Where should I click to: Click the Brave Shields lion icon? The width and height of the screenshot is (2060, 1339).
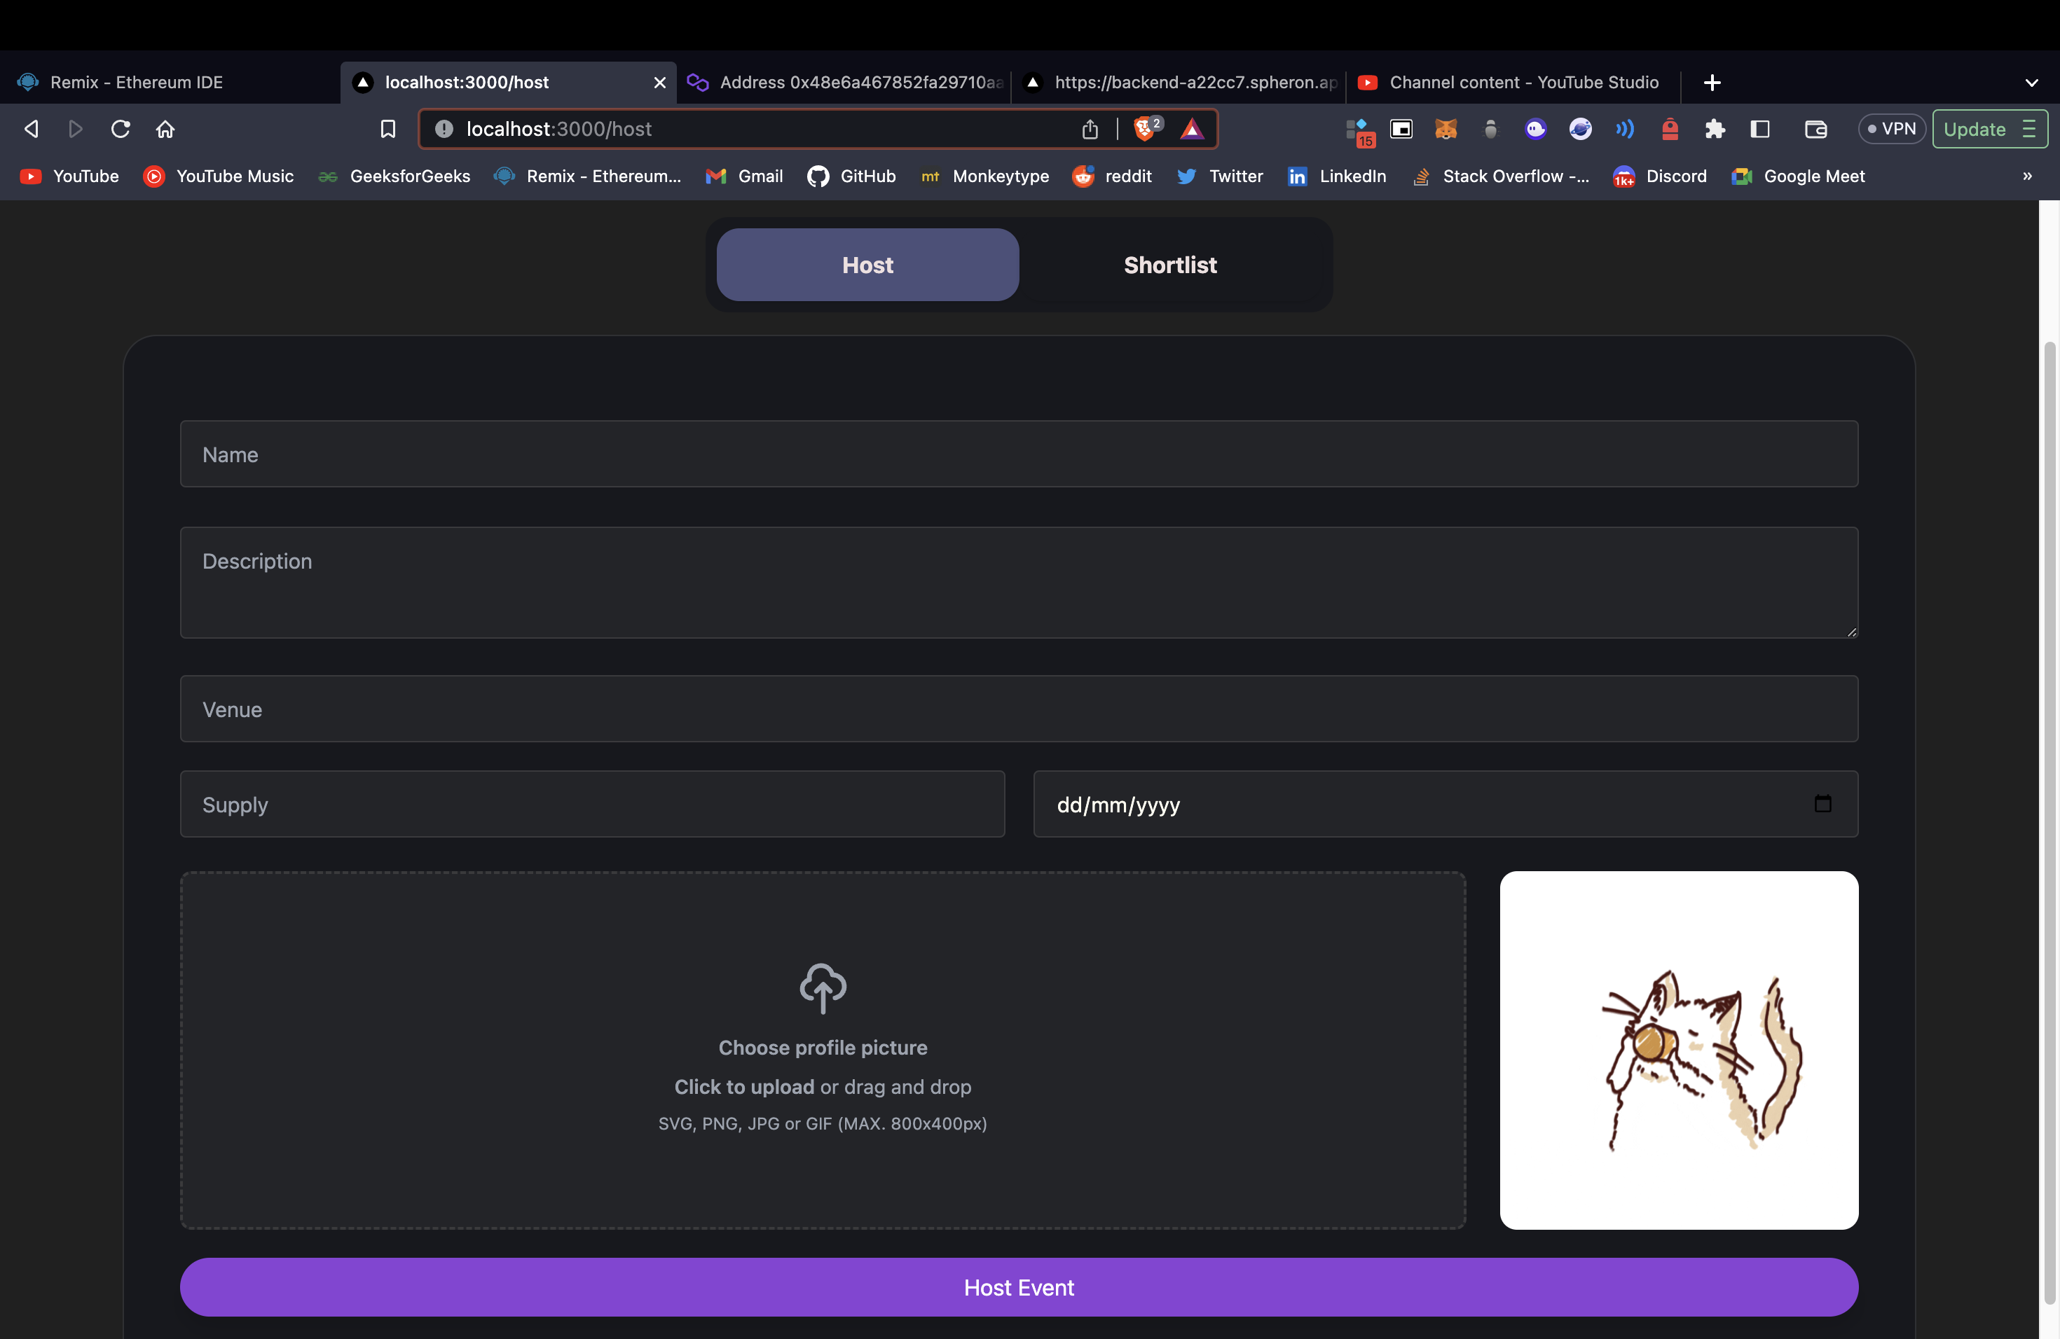(1144, 129)
